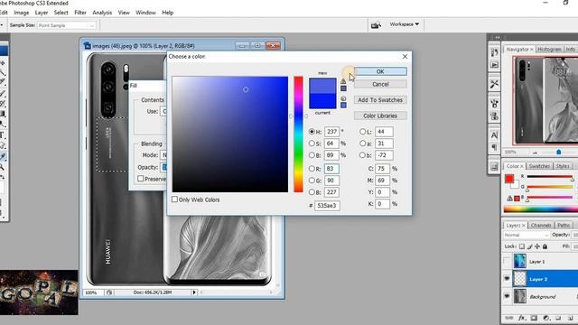Select the brightness B radio button

pyautogui.click(x=312, y=155)
